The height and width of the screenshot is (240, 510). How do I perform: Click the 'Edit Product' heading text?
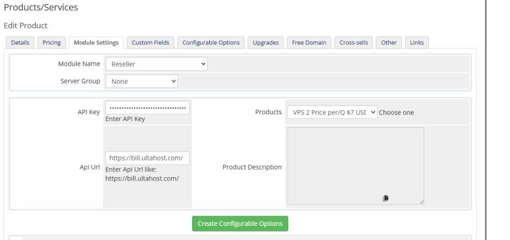click(26, 25)
